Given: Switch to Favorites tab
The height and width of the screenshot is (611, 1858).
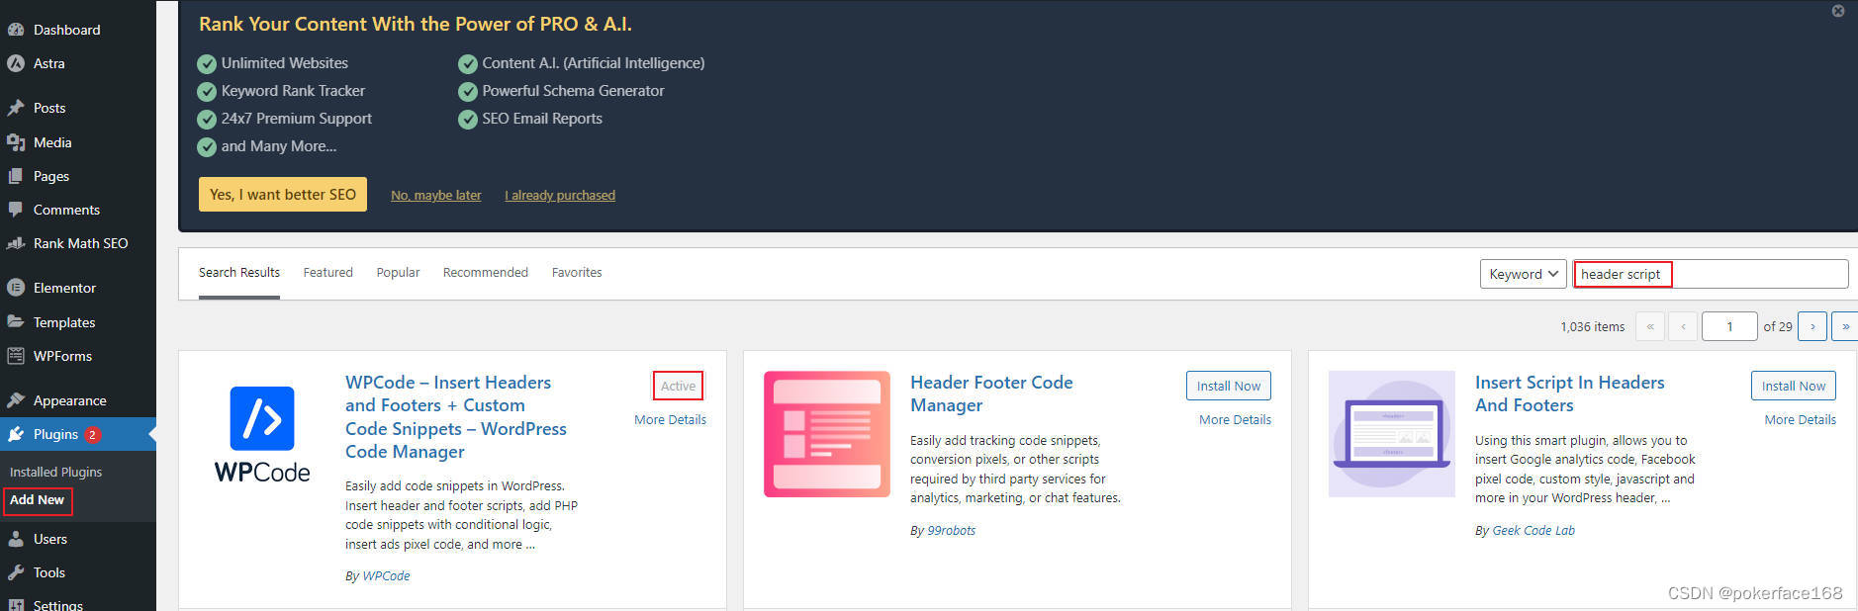Looking at the screenshot, I should pos(577,273).
